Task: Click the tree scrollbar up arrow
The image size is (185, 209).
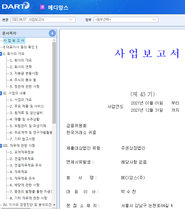Action: (x=54, y=40)
